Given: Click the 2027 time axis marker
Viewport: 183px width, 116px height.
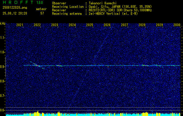Looking at the screenshot, I should [125, 25].
